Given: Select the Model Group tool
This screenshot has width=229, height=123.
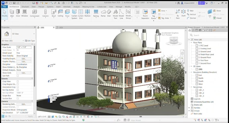Looking at the screenshot, I should tap(128, 14).
